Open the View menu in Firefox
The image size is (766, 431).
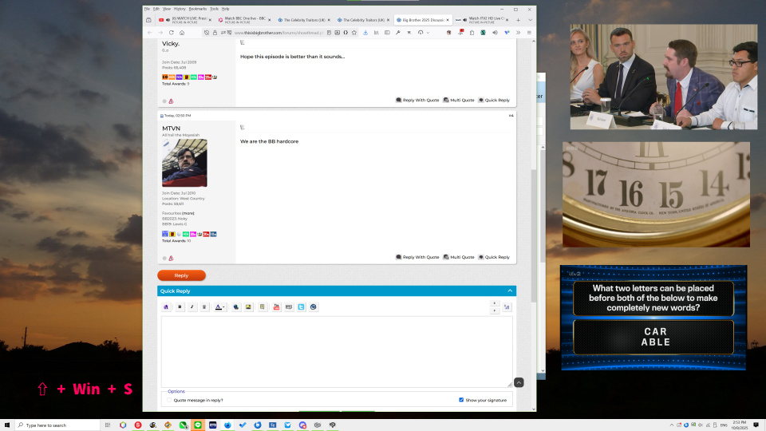coord(167,9)
